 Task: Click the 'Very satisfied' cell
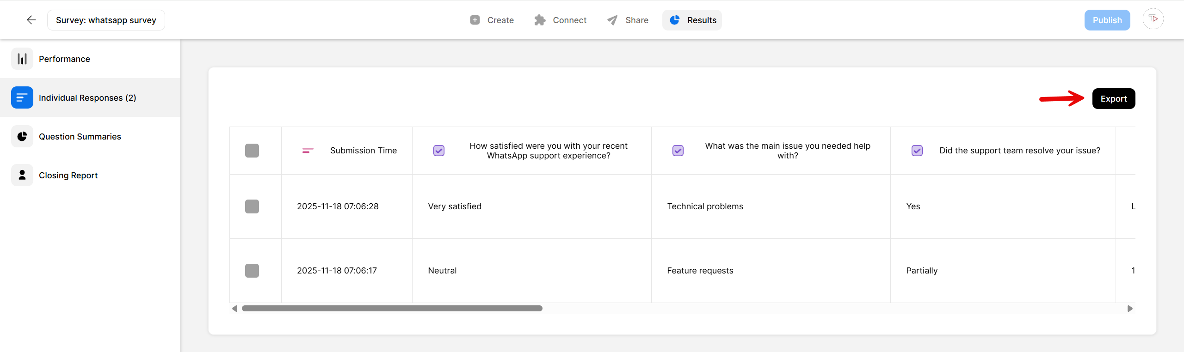coord(532,206)
